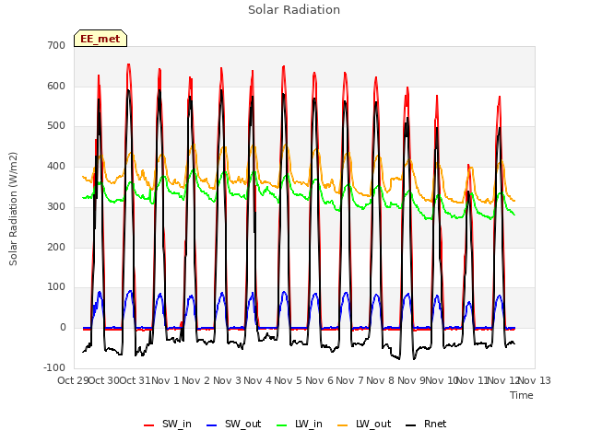Click the Nov 13 x-axis date label
Screen dimensions: 590x442
pos(535,380)
